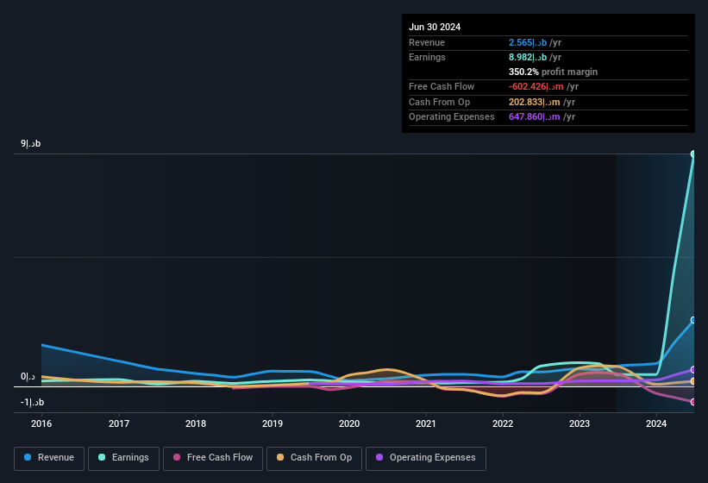
Task: Click the Earnings data point at chart peak
Action: tap(693, 154)
